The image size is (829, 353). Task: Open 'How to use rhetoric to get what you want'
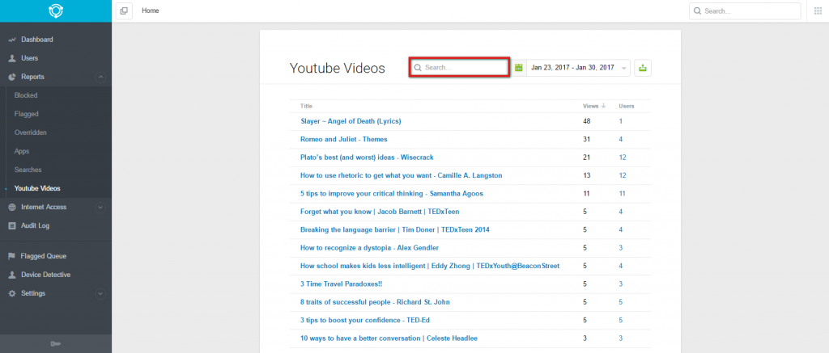point(402,175)
